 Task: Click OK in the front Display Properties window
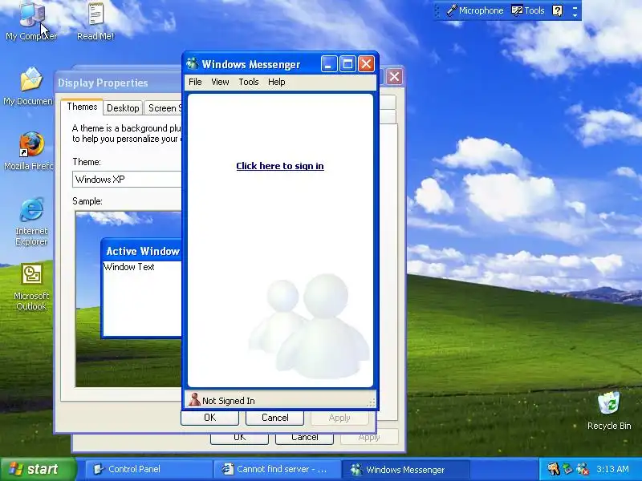pyautogui.click(x=209, y=418)
